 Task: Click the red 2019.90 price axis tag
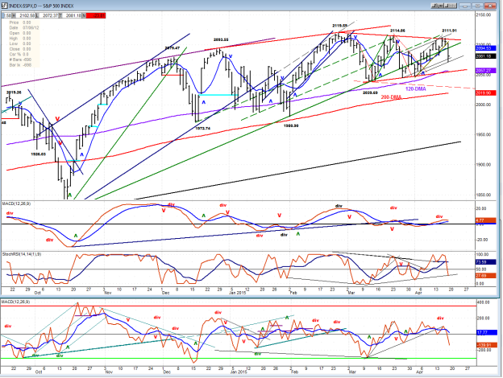pyautogui.click(x=485, y=92)
